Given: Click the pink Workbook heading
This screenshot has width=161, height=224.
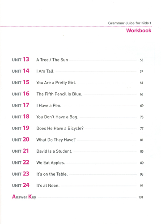Looking at the screenshot, I should (x=139, y=30).
